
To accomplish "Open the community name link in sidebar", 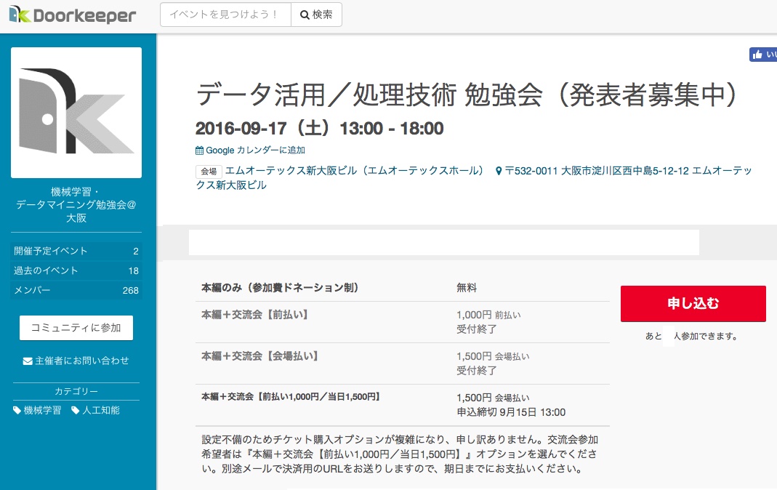I will pos(76,204).
